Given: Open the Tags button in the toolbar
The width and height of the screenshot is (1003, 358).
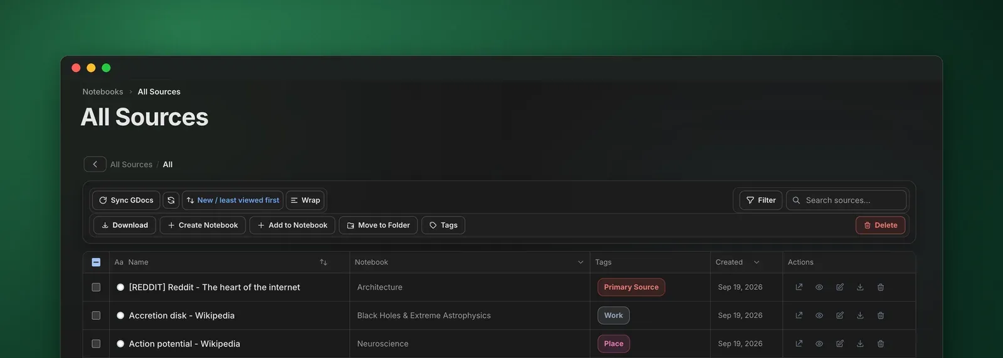Looking at the screenshot, I should [x=443, y=225].
